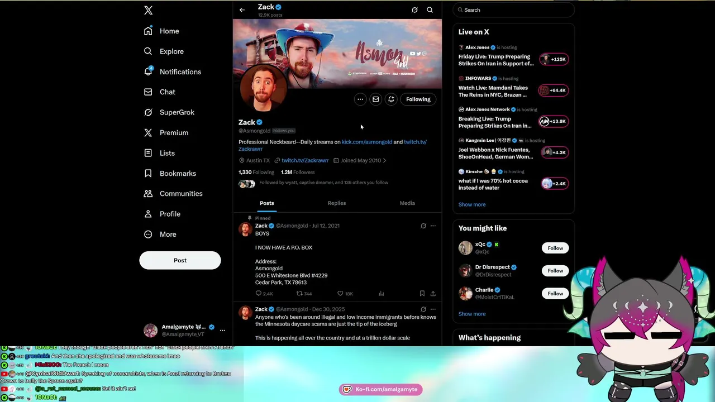This screenshot has width=715, height=402.
Task: Click the Post button
Action: (x=180, y=260)
